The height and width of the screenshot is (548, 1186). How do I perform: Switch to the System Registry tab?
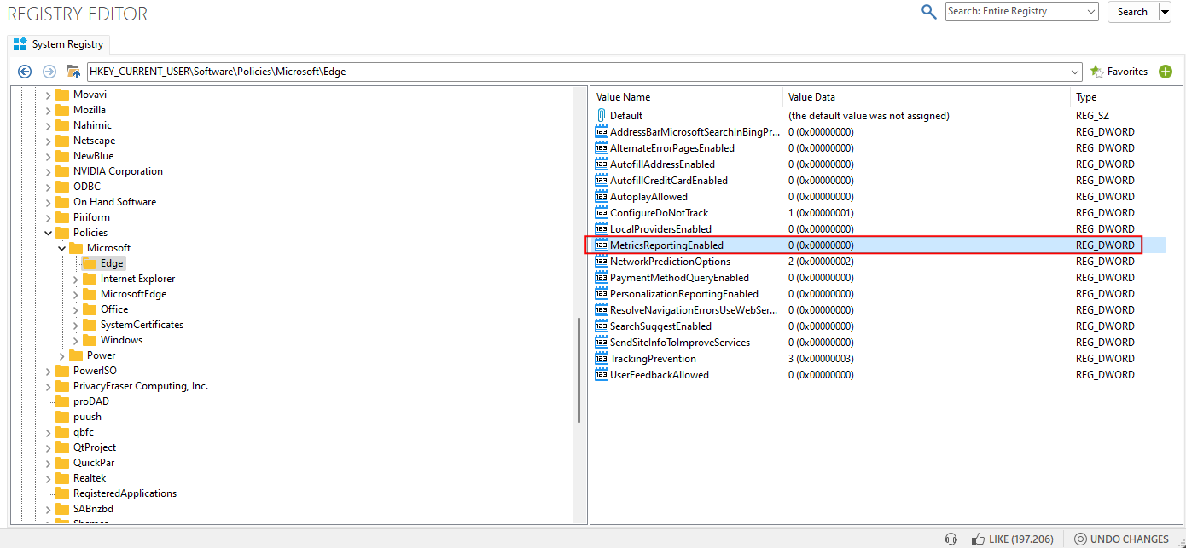(x=58, y=44)
